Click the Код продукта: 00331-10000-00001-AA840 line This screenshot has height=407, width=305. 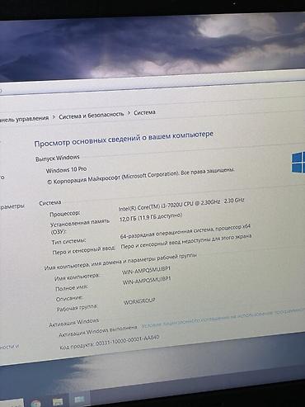coord(110,342)
